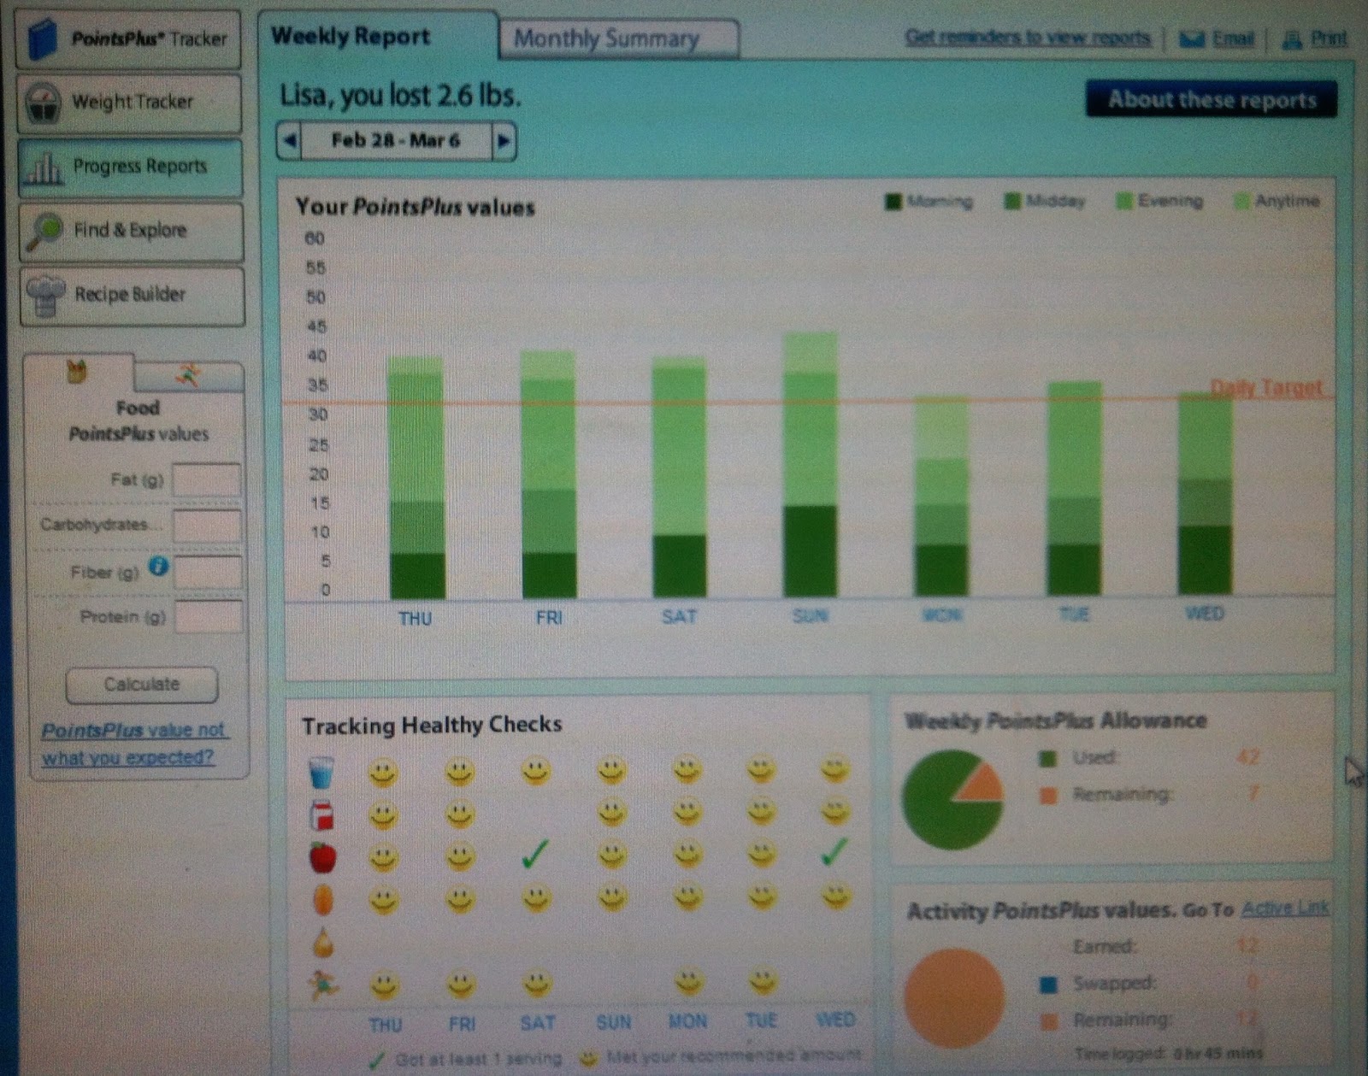This screenshot has width=1368, height=1076.
Task: Click the envelope icon beside Email
Action: tap(1192, 39)
